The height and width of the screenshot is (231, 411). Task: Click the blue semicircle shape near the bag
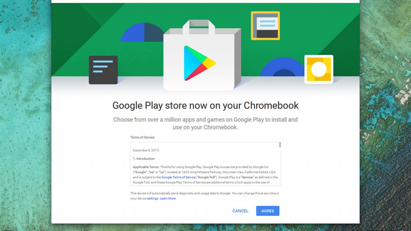pyautogui.click(x=143, y=32)
